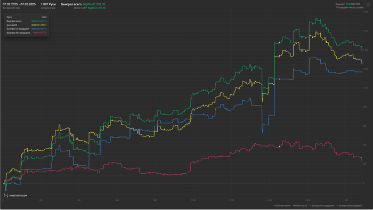Viewport: 373px width, 210px height.
Task: Click the '225 рук в час' text
Action: click(x=48, y=8)
